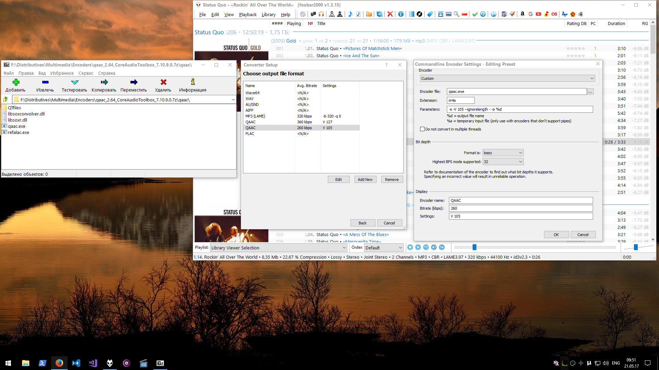Screen dimensions: 659x370
Task: Click the Google search icon
Action: click(x=531, y=14)
